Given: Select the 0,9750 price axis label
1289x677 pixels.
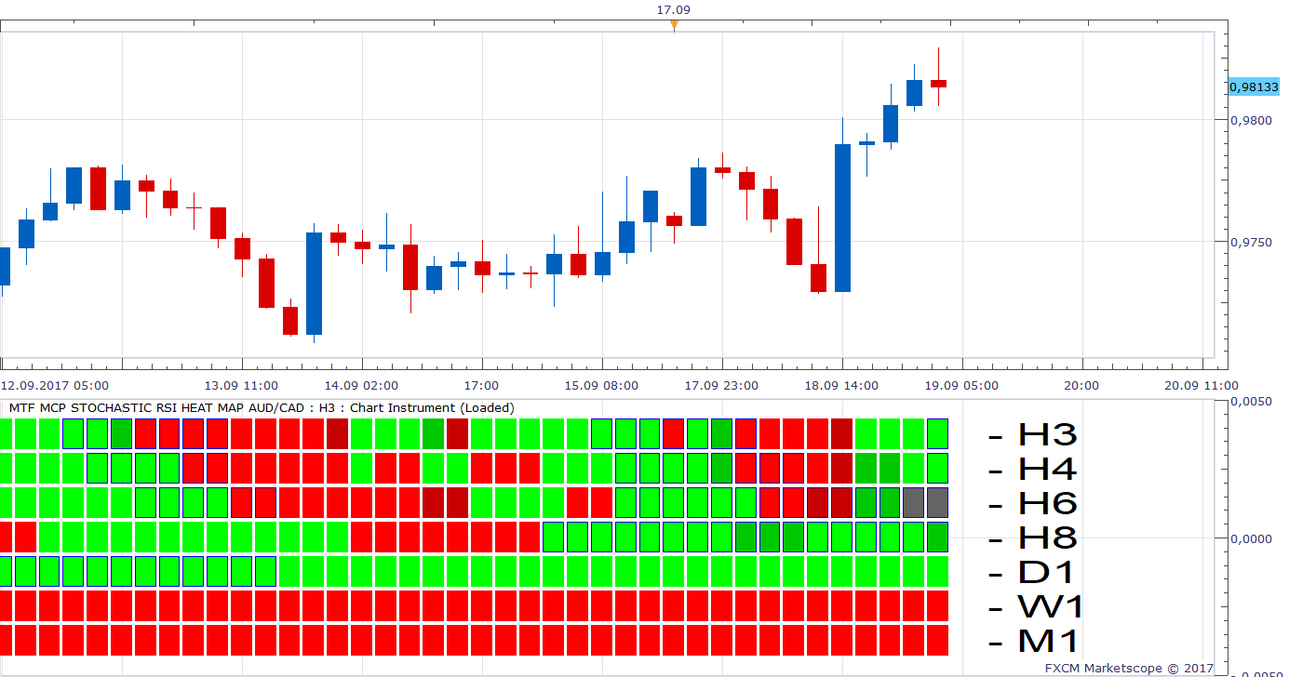Looking at the screenshot, I should [x=1250, y=242].
